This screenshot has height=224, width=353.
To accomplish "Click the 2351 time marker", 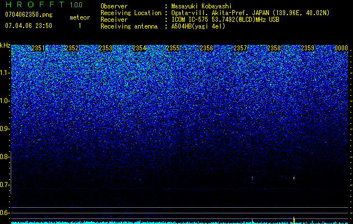I will coord(38,48).
